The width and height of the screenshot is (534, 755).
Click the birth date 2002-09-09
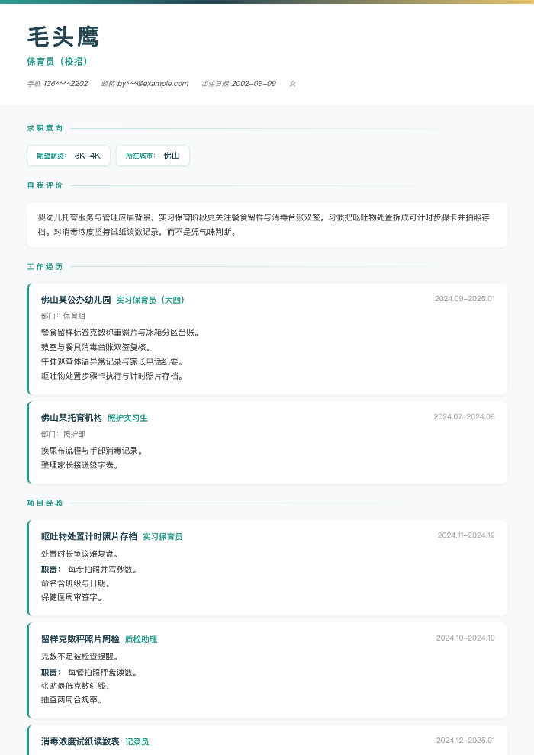(x=254, y=84)
